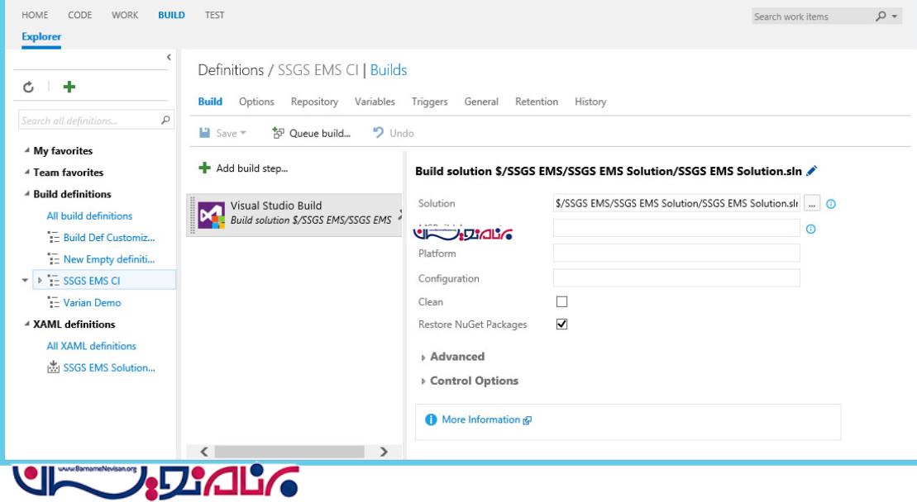The width and height of the screenshot is (917, 502).
Task: Switch to the Variables tab
Action: (375, 102)
